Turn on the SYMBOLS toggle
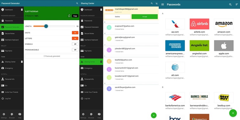Viewport: 240px width, 120px height. coord(75,44)
